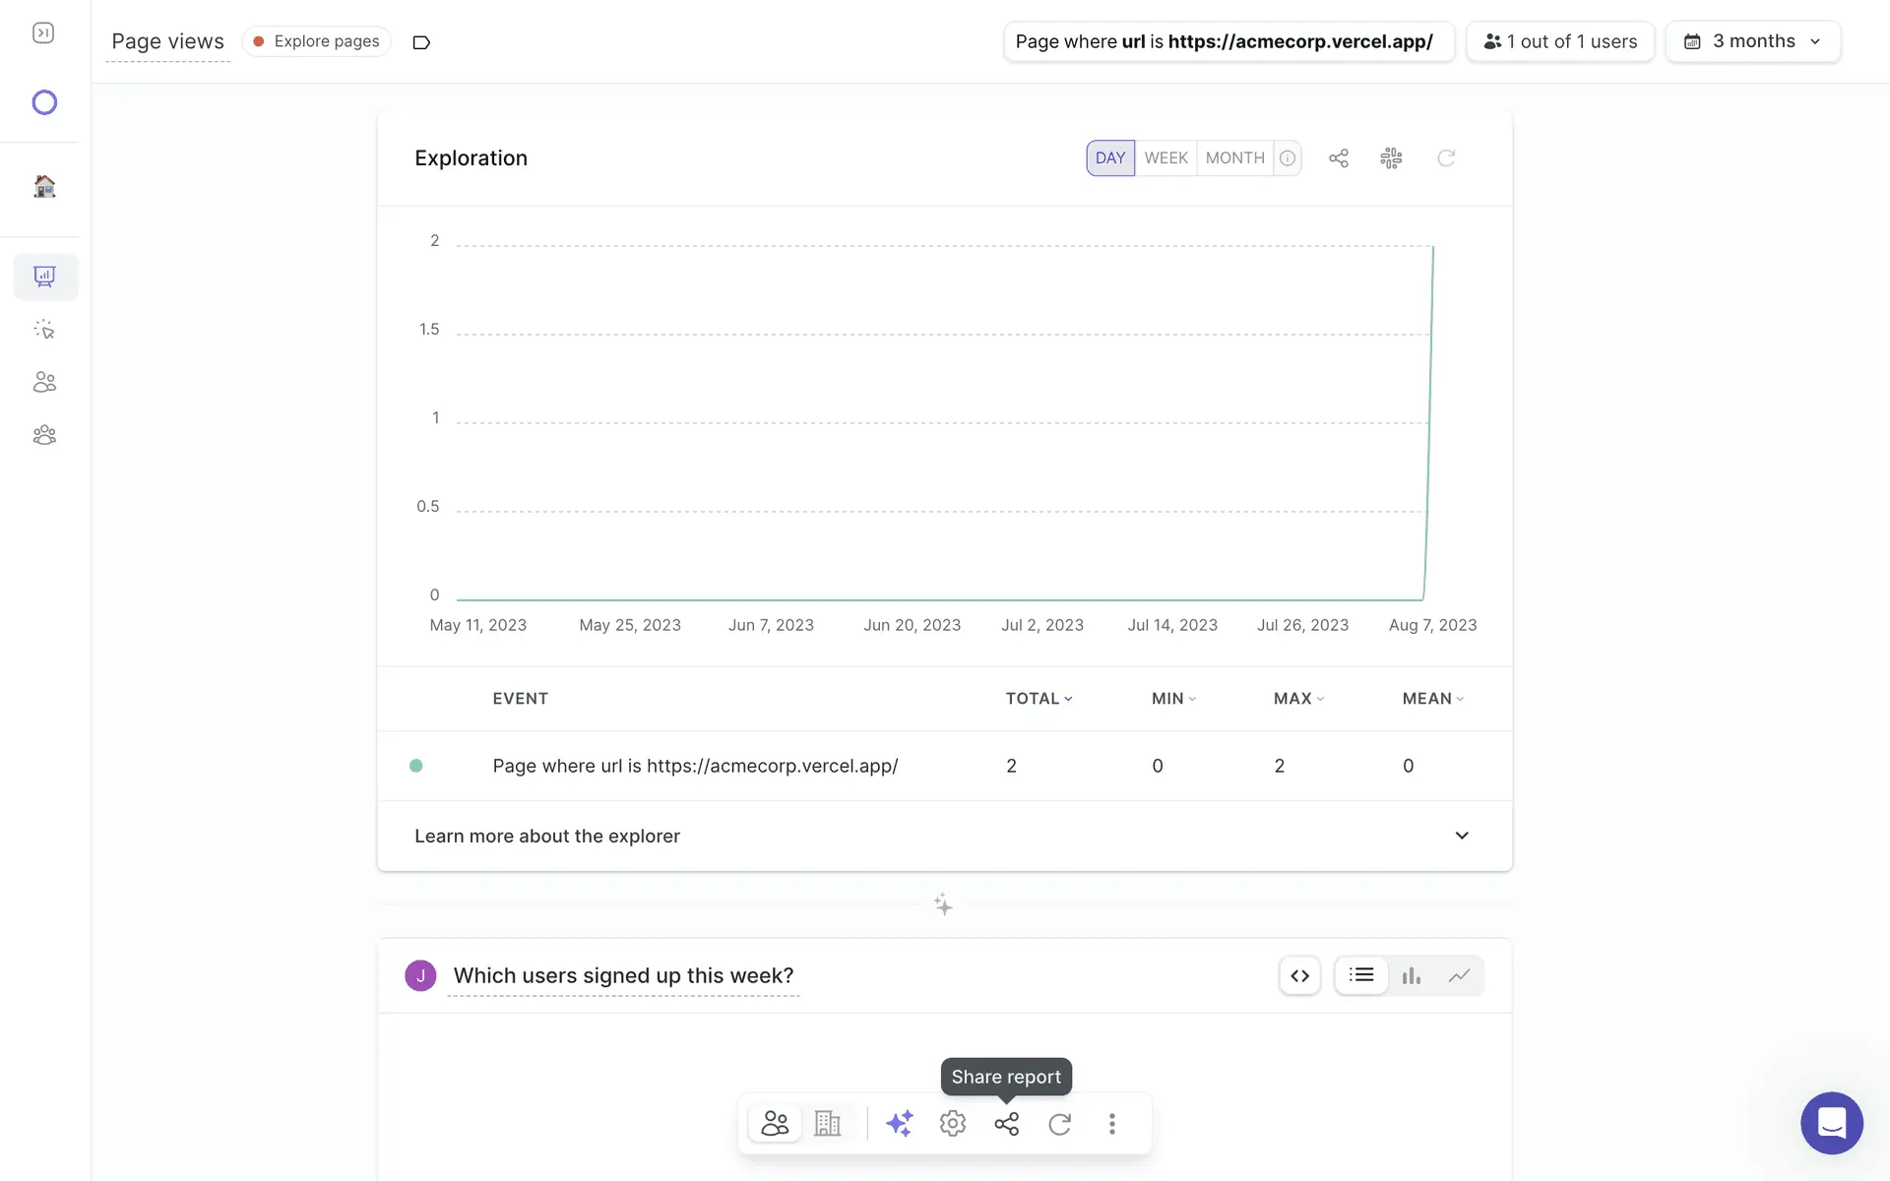Switch to list view for signup report
Viewport: 1890px width, 1181px height.
point(1361,975)
